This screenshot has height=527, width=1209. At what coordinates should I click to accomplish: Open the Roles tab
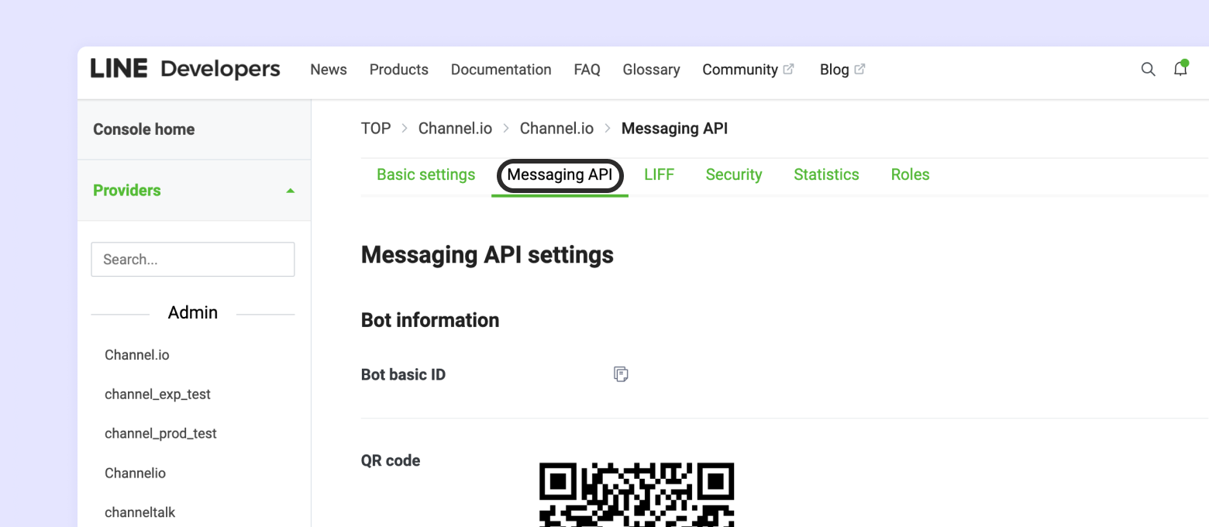click(911, 174)
